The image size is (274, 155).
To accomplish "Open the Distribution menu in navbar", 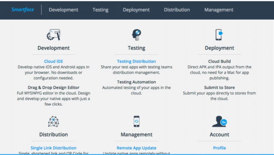I will pyautogui.click(x=177, y=10).
